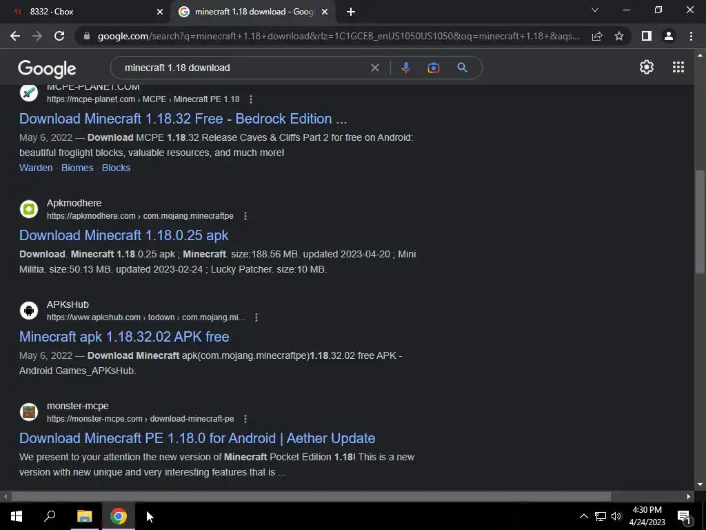Close the minecraft 1.18 download tab
The height and width of the screenshot is (530, 706).
(325, 12)
